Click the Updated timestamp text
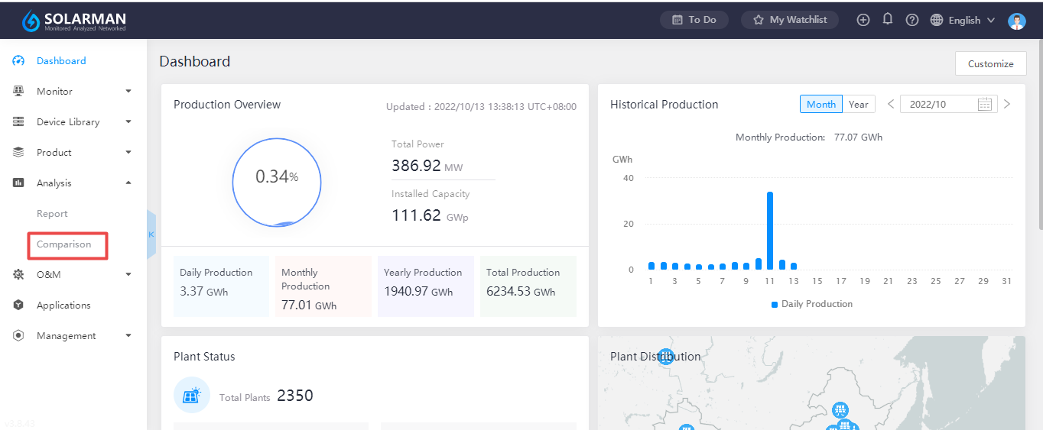Screen dimensions: 1043x430 pyautogui.click(x=481, y=107)
